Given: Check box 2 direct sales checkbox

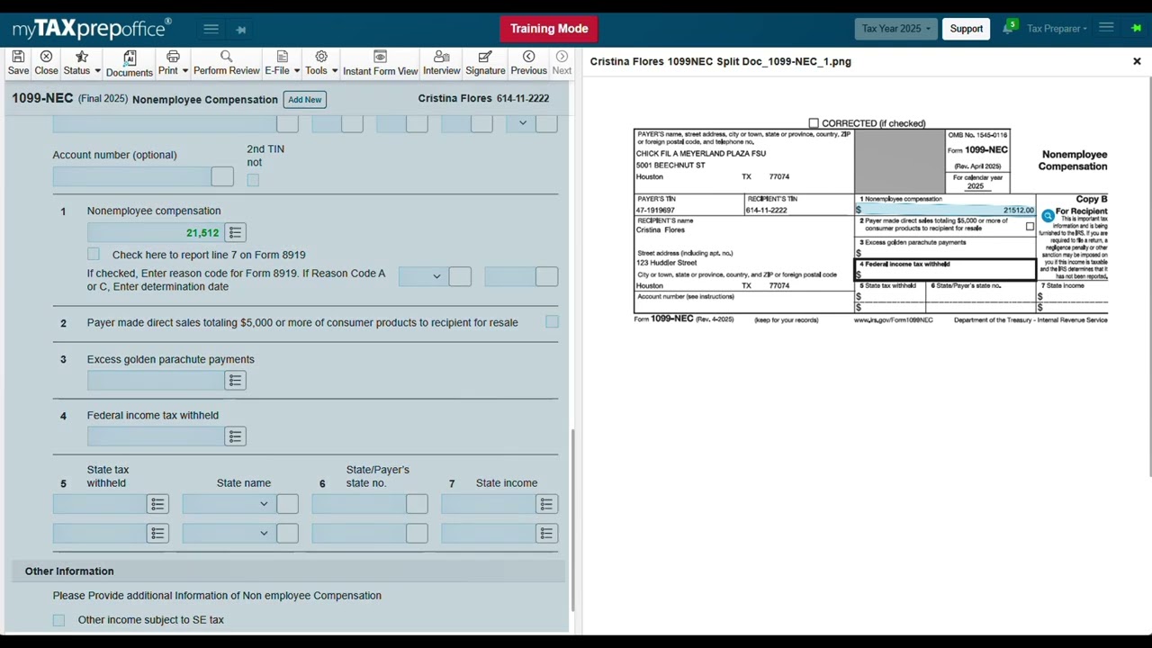Looking at the screenshot, I should [552, 322].
